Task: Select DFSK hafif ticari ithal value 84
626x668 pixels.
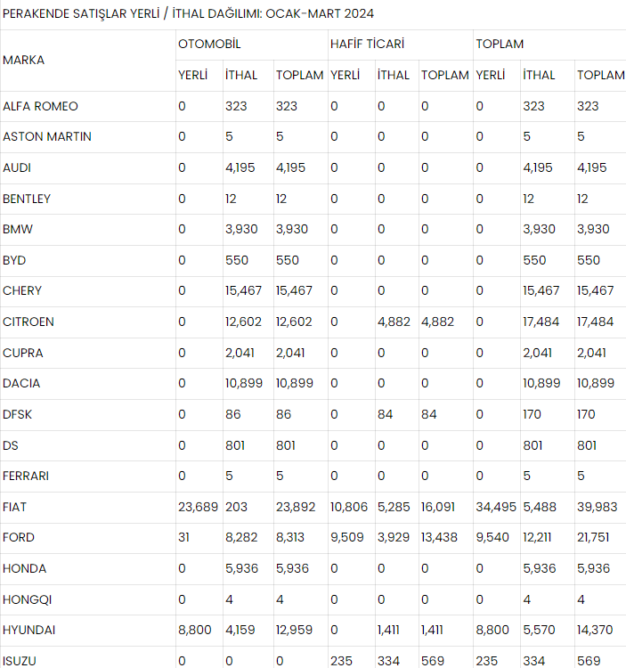Action: tap(385, 414)
